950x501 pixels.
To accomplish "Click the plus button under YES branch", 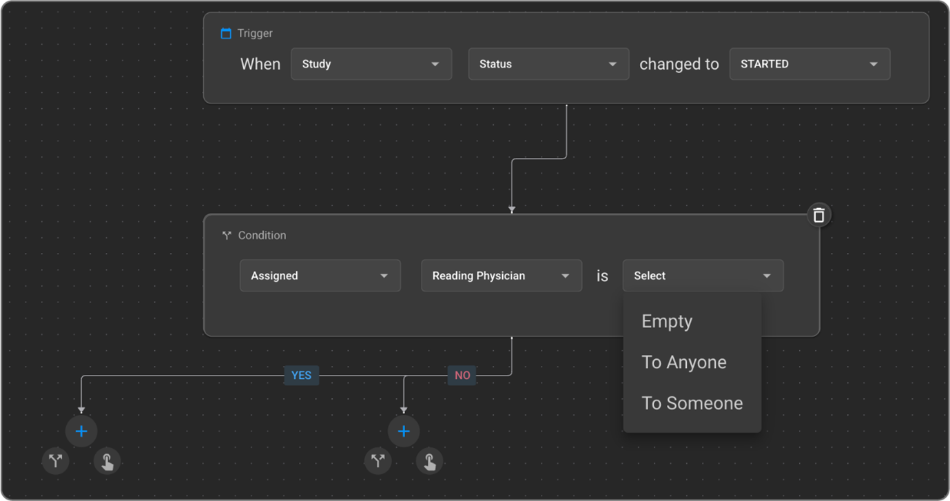I will (x=81, y=431).
